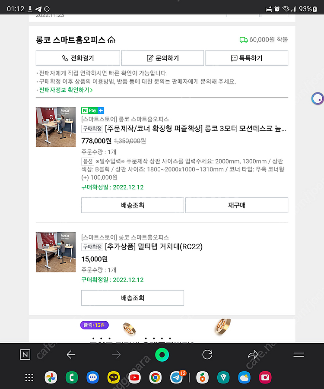Screen dimensions: 324x389
Task: Open the blue Messages app
Action: point(92,377)
